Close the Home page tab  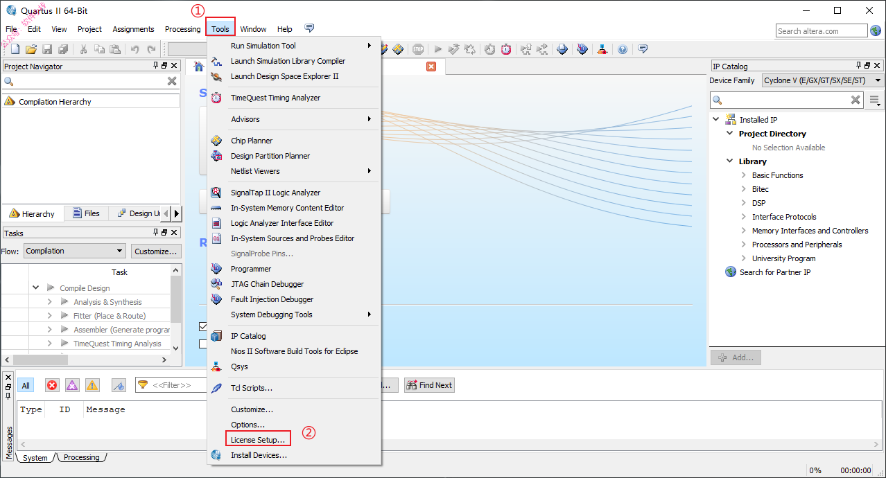[x=431, y=67]
